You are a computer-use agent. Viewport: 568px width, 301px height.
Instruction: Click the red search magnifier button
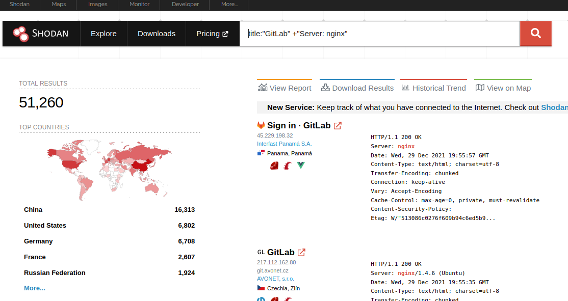click(x=535, y=34)
